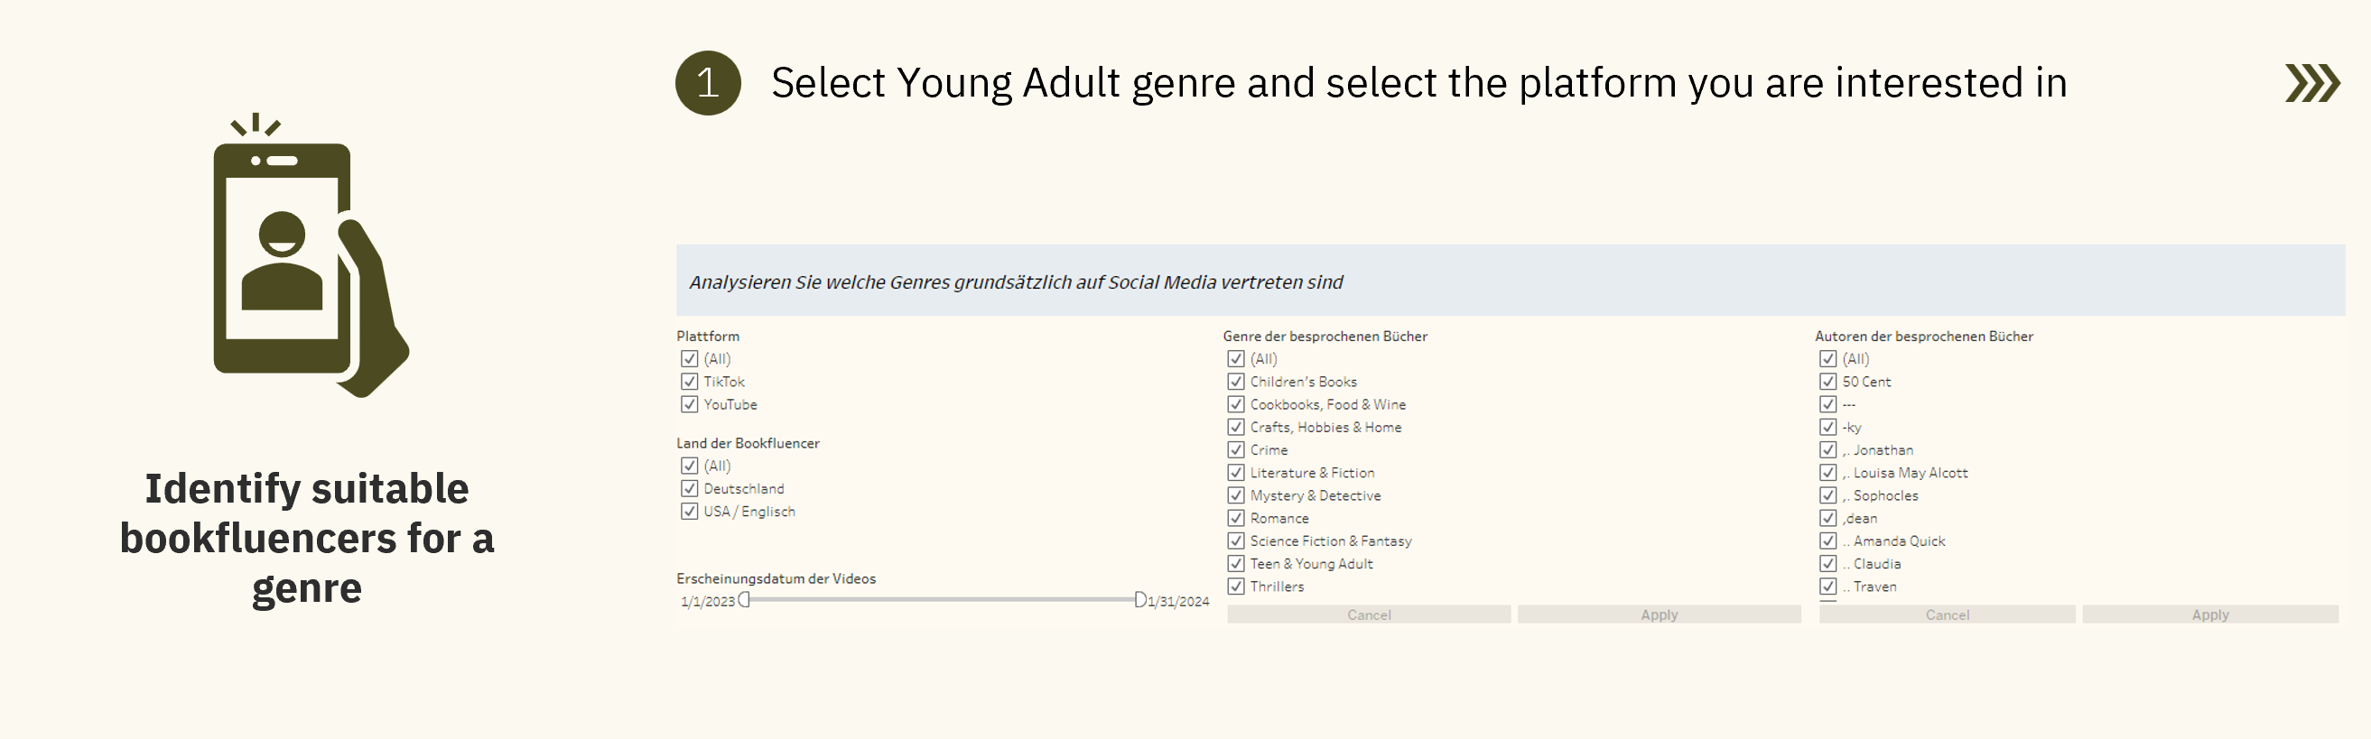This screenshot has width=2371, height=739.
Task: Uncheck the TikTok platform checkbox
Action: coord(690,382)
